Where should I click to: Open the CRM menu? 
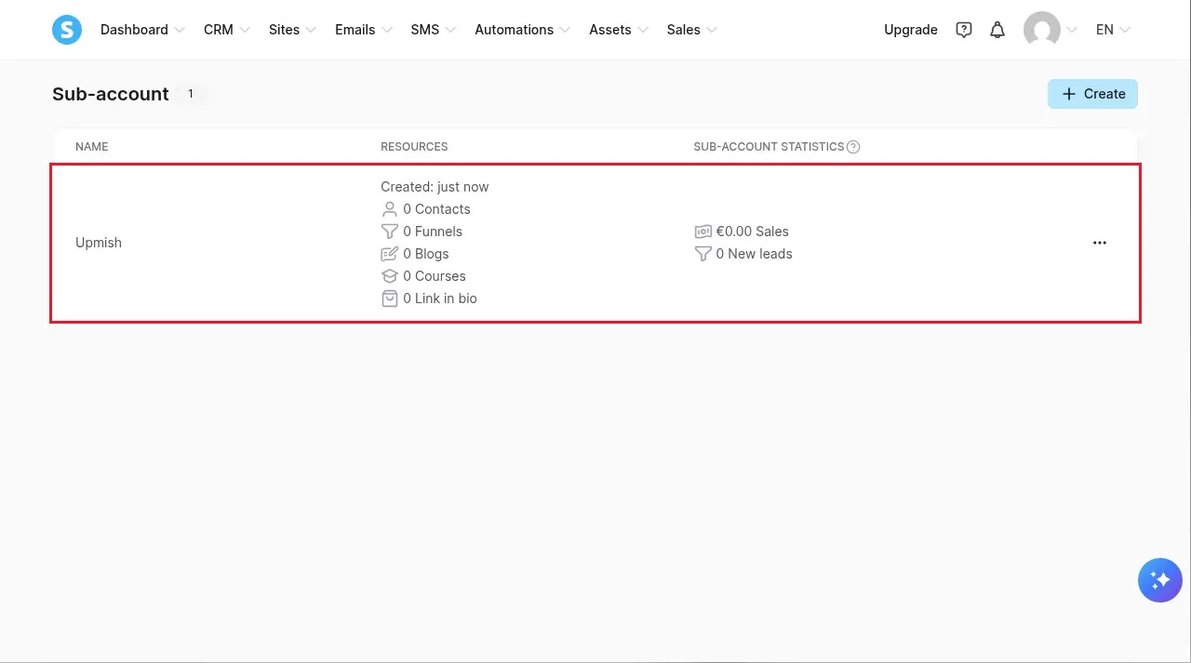[x=227, y=30]
